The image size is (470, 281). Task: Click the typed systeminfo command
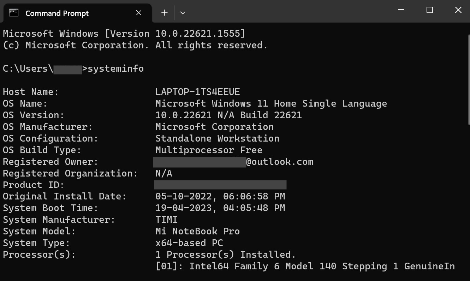click(x=115, y=68)
